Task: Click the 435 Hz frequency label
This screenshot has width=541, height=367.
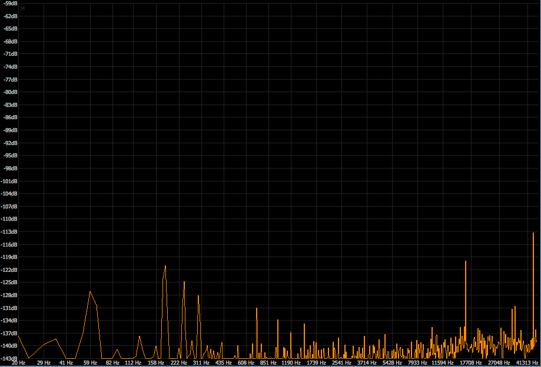Action: [224, 362]
